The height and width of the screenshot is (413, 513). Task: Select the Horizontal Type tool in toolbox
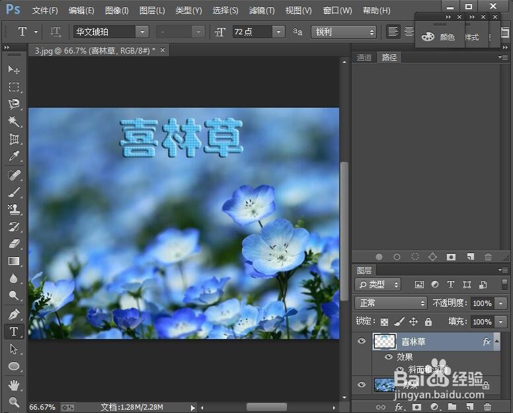click(14, 332)
